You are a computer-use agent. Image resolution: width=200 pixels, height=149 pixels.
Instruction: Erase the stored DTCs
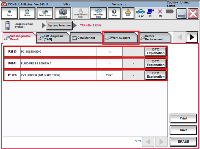183,142
